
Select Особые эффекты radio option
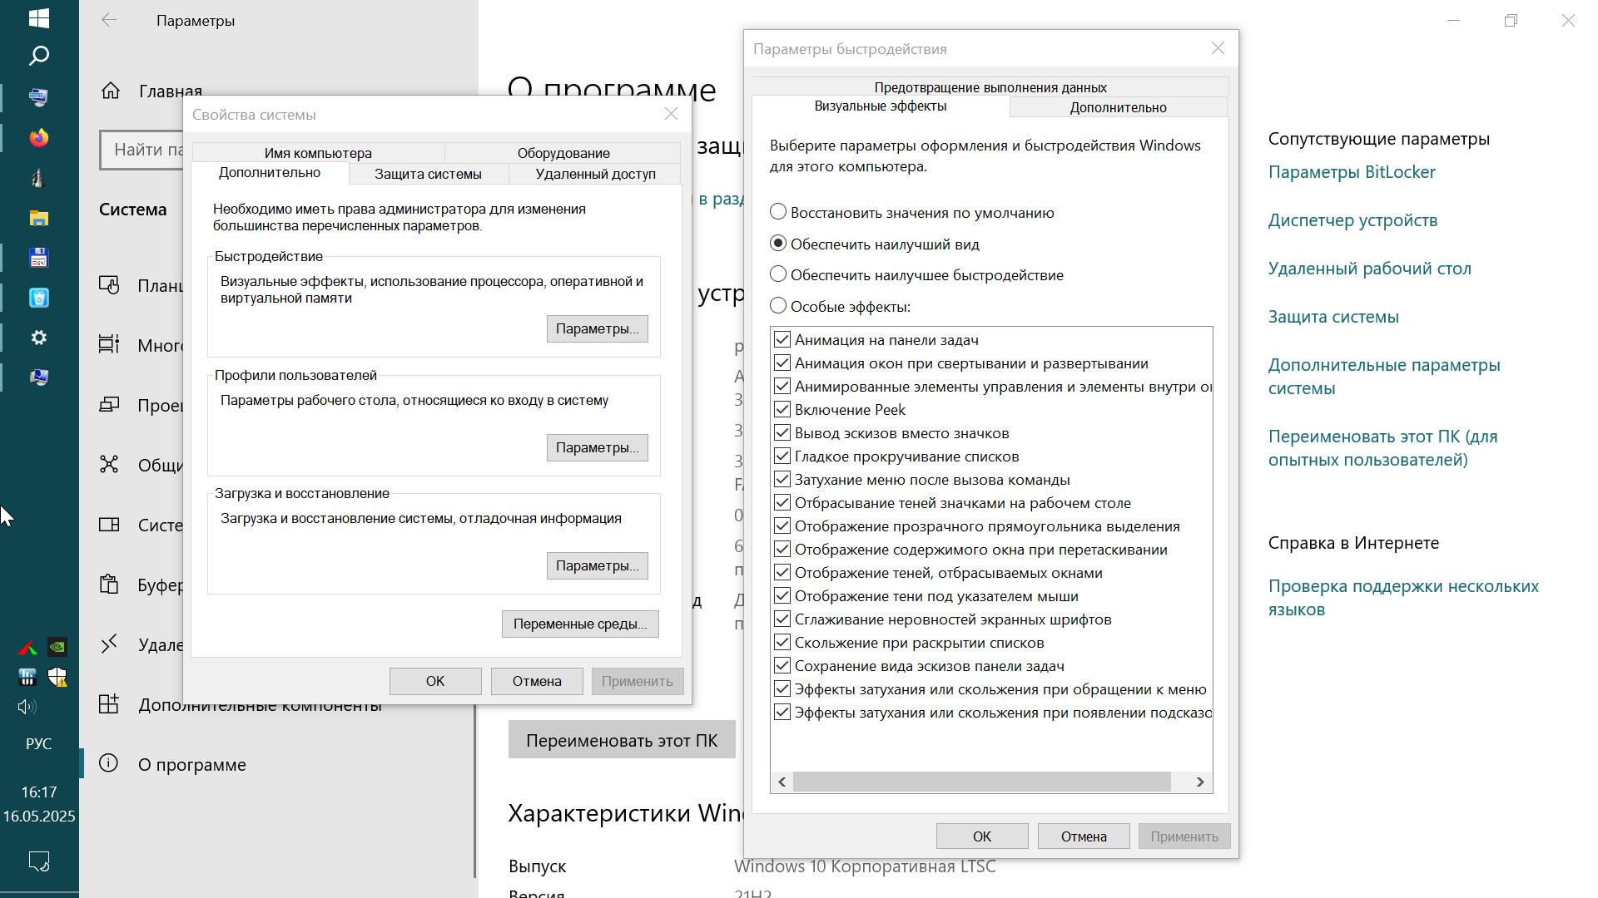tap(778, 306)
